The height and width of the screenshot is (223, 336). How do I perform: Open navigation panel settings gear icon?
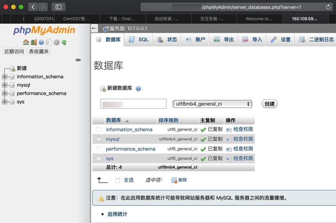tap(56, 42)
